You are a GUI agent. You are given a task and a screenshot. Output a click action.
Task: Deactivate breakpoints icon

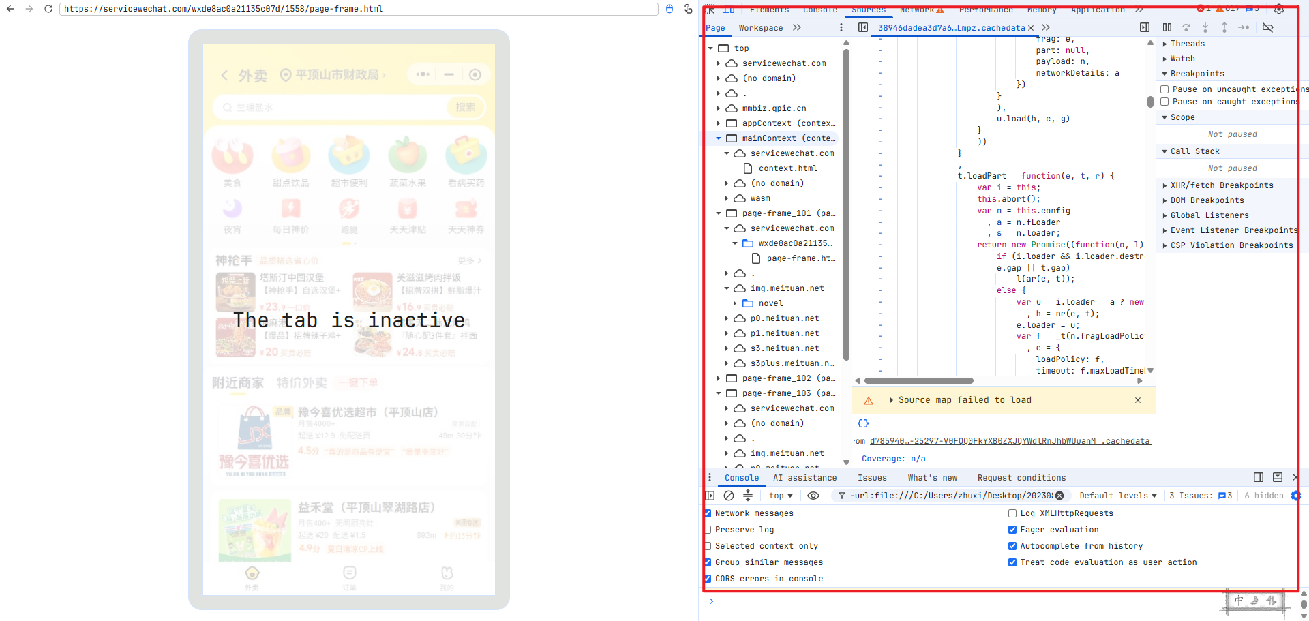pyautogui.click(x=1268, y=27)
